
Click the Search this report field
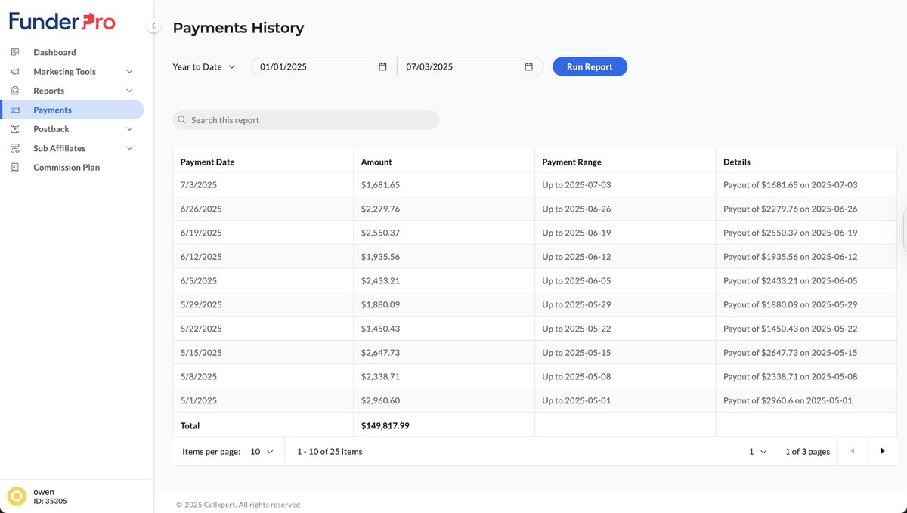click(x=305, y=120)
